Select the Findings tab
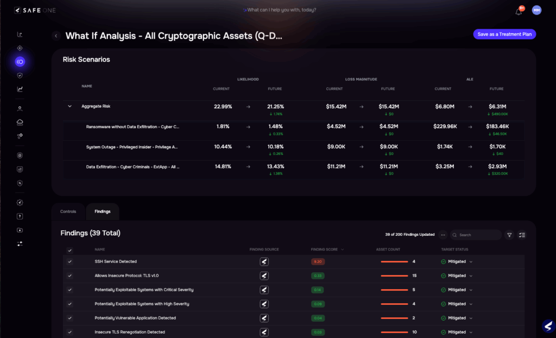The width and height of the screenshot is (556, 338). [x=102, y=211]
